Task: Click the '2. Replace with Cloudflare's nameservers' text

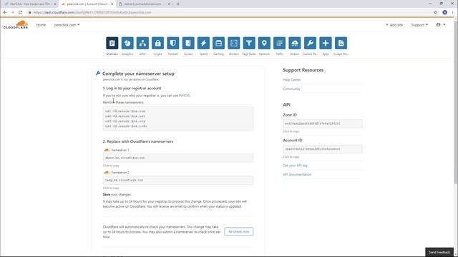Action: (x=138, y=141)
